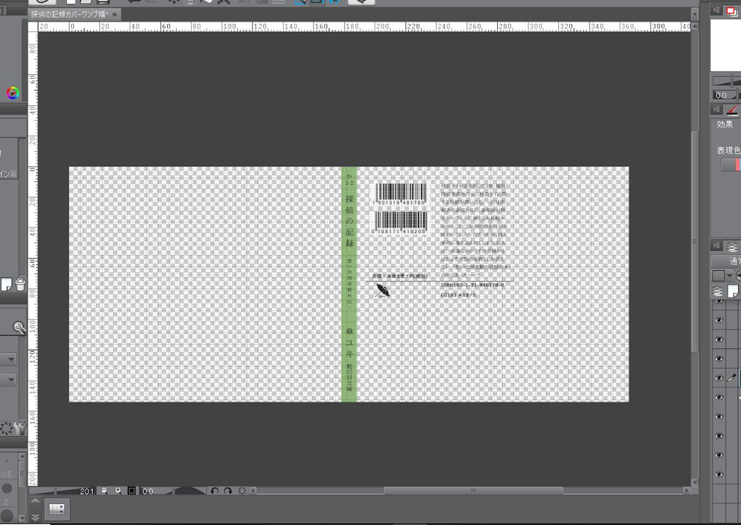Fit canvas to screen square icon
Viewport: 741px width, 525px height.
(132, 491)
